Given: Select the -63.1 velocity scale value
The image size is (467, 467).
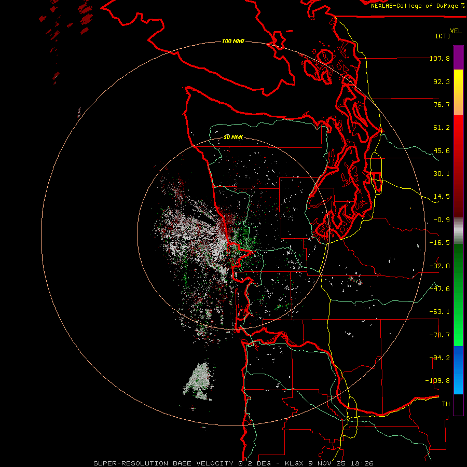Looking at the screenshot, I should (439, 312).
